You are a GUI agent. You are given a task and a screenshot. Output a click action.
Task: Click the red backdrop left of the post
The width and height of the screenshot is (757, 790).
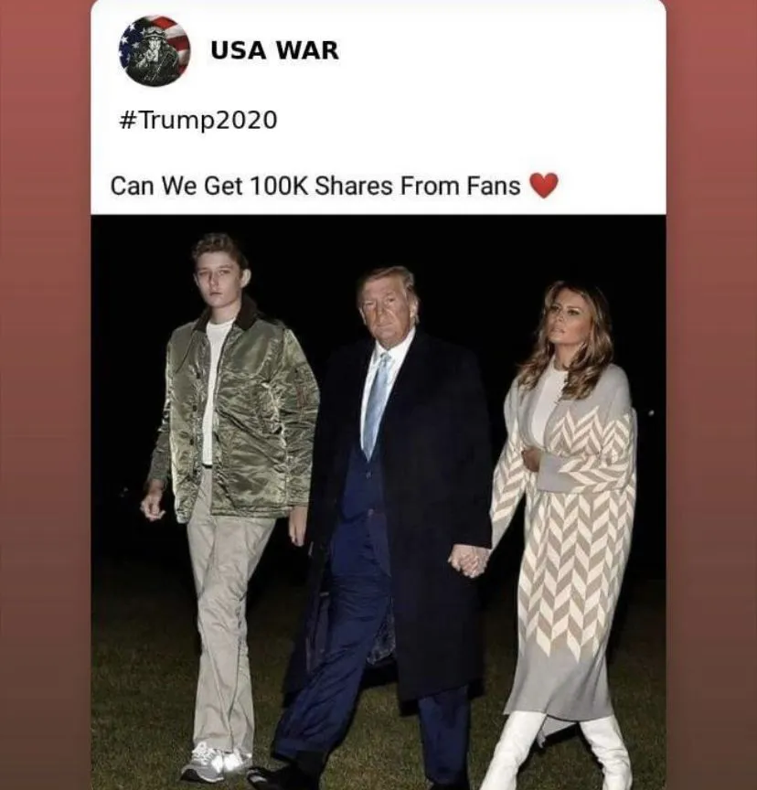(x=46, y=395)
